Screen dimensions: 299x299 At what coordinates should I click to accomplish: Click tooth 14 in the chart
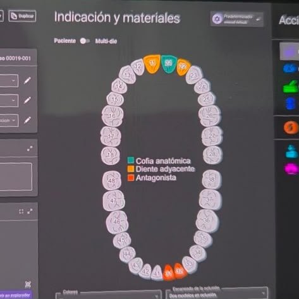click(119, 86)
